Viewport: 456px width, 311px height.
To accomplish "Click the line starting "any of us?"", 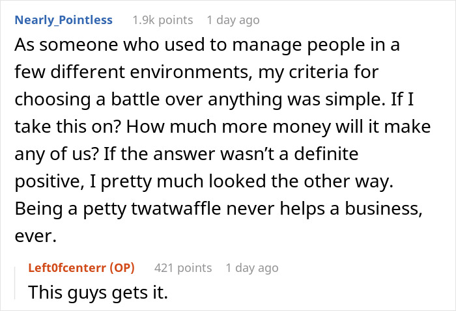I will (x=186, y=154).
